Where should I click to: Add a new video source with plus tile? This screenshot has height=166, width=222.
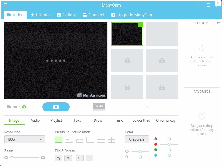pyautogui.click(x=162, y=34)
